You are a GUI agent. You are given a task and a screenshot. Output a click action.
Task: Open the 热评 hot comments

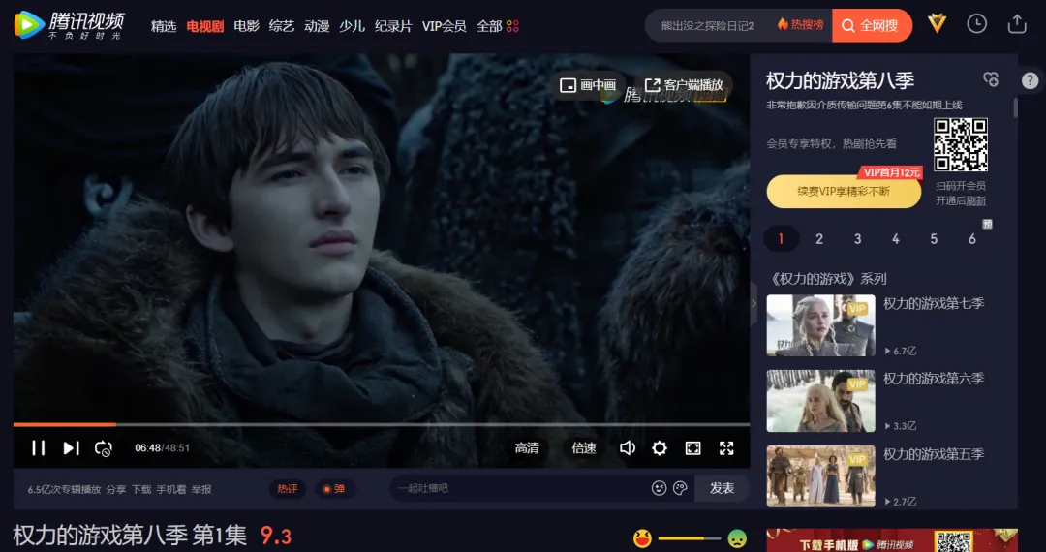(288, 489)
